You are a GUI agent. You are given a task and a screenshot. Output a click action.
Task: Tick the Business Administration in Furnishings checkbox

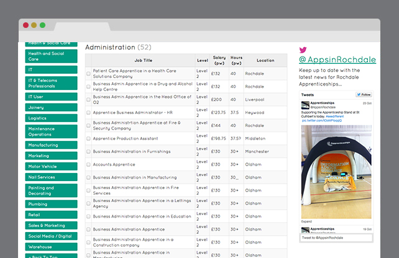88,151
